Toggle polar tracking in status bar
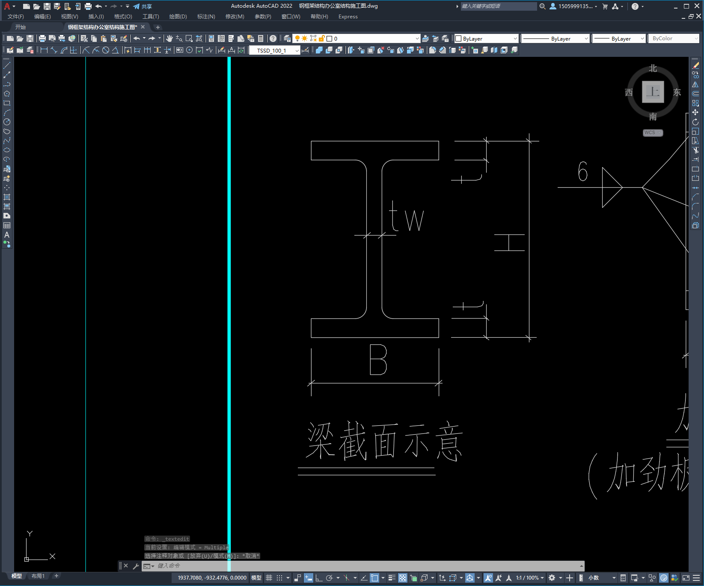Image resolution: width=704 pixels, height=586 pixels. coord(330,578)
